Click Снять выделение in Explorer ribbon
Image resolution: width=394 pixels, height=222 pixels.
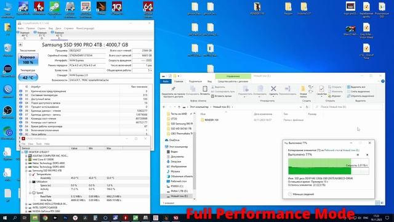click(x=358, y=92)
